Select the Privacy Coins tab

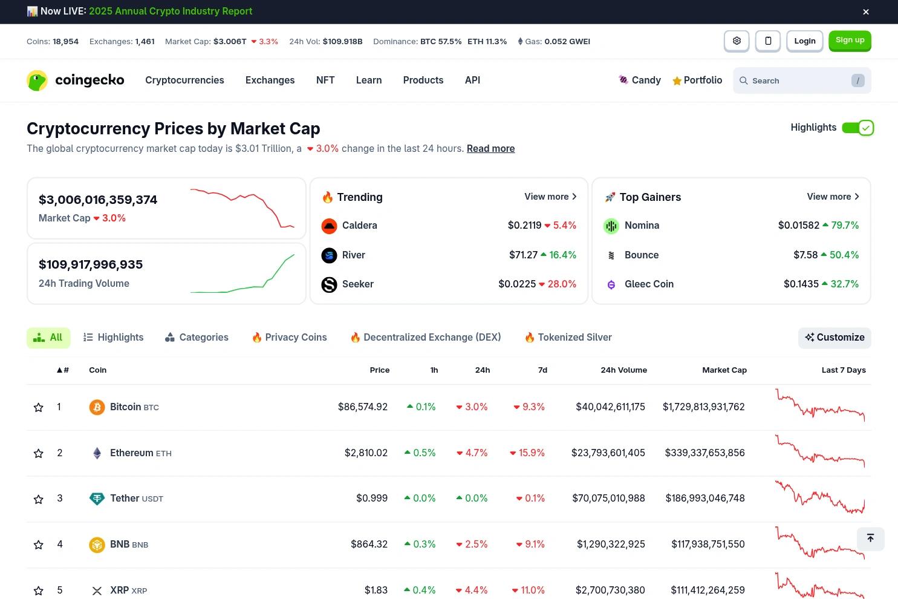point(289,338)
